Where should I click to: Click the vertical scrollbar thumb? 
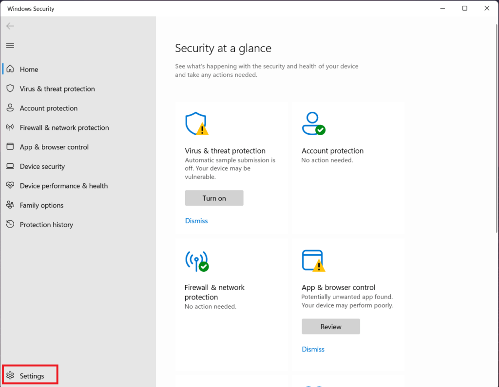click(x=497, y=128)
